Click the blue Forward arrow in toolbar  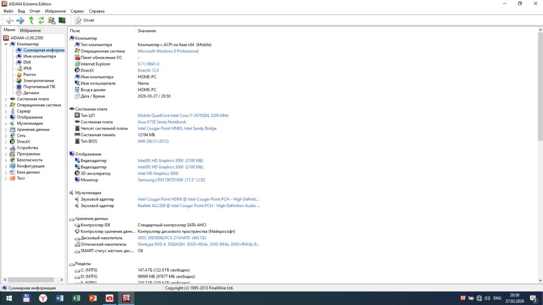pos(20,20)
